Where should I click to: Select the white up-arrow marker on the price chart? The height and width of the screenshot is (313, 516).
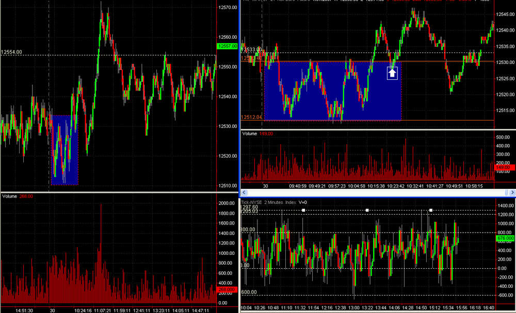tap(392, 73)
